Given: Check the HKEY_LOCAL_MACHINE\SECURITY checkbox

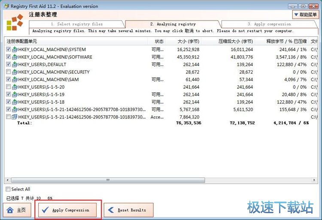Looking at the screenshot, I should [8, 72].
